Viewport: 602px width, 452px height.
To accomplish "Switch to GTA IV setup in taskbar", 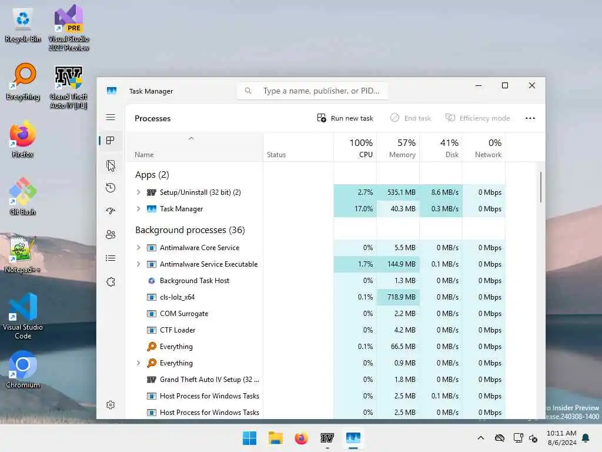I will coord(327,438).
